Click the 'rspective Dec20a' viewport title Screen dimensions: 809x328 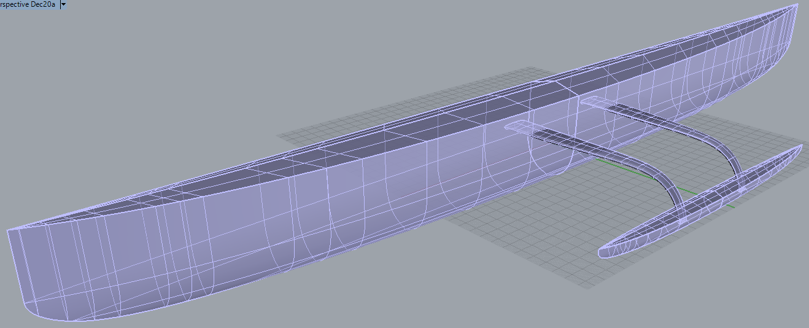tap(28, 4)
